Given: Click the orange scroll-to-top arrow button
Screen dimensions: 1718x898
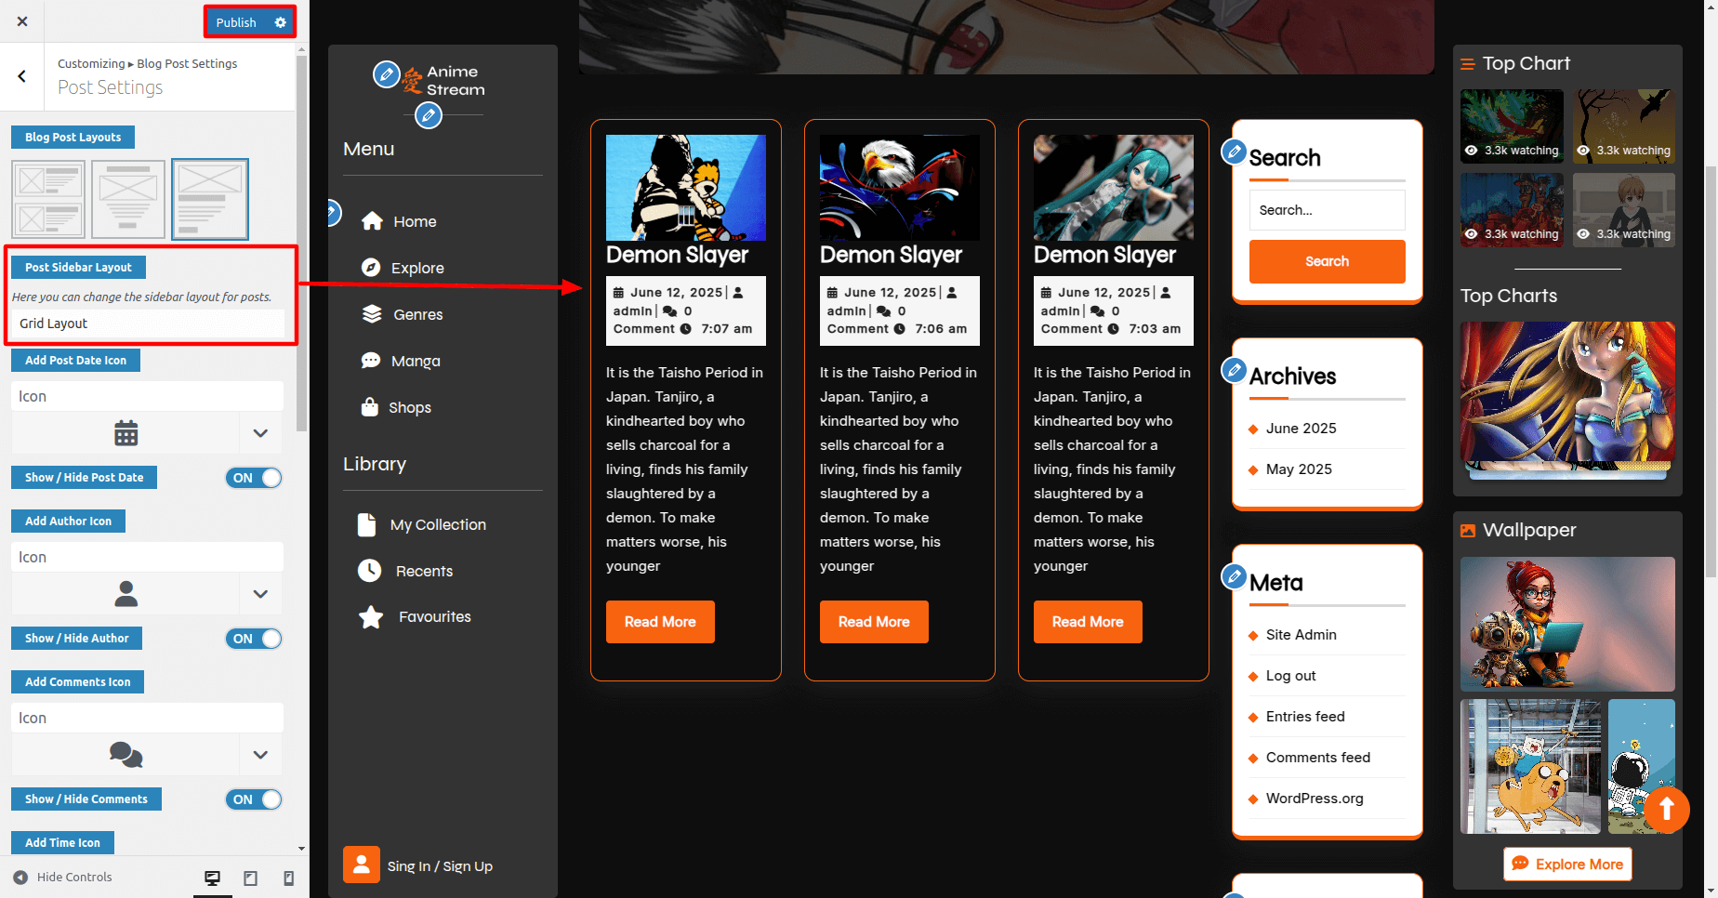Looking at the screenshot, I should (x=1666, y=810).
